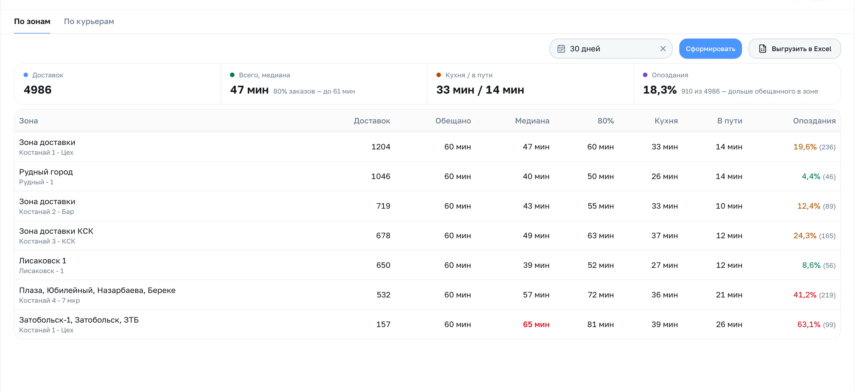Open the Зона доставки КСК row
Viewport: 855px width, 391px height.
click(x=427, y=236)
